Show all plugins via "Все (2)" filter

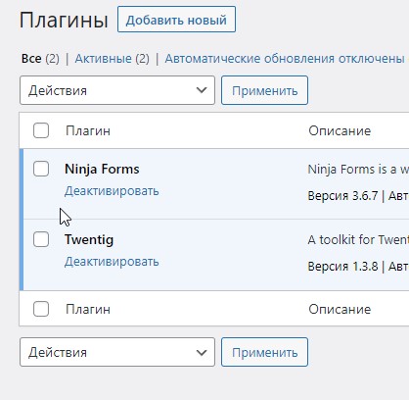coord(40,59)
